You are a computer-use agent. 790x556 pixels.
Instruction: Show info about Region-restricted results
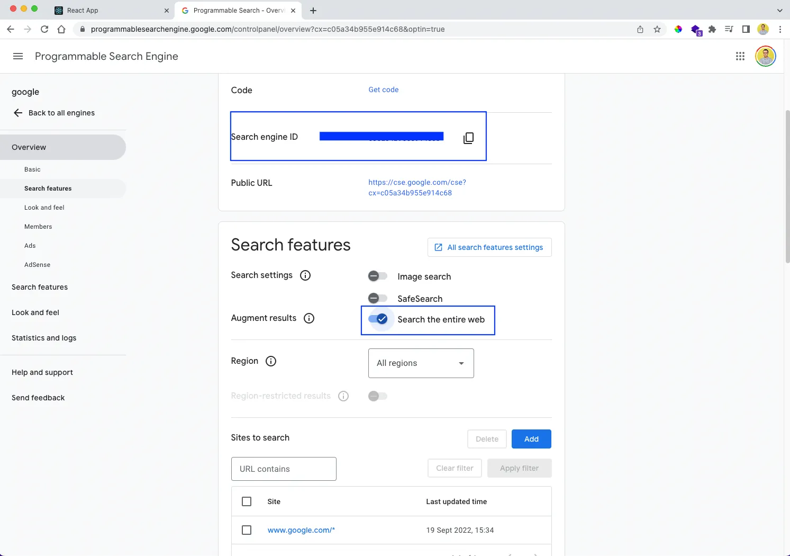(343, 396)
